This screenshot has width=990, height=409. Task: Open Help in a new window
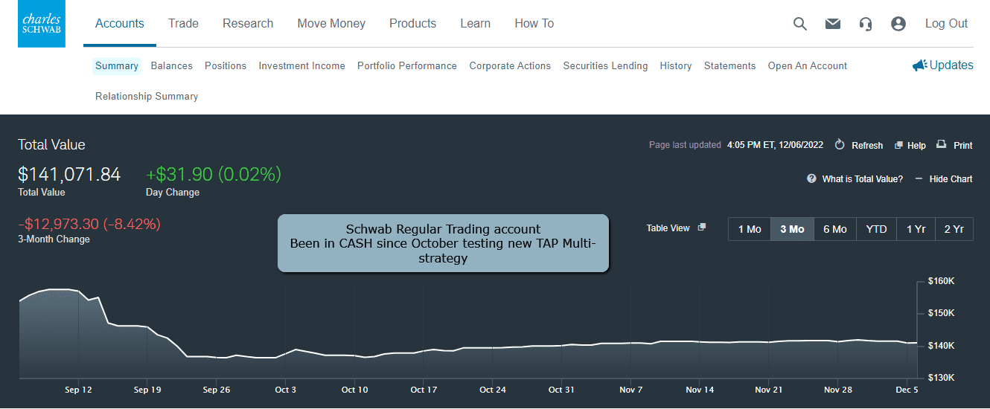click(x=910, y=145)
